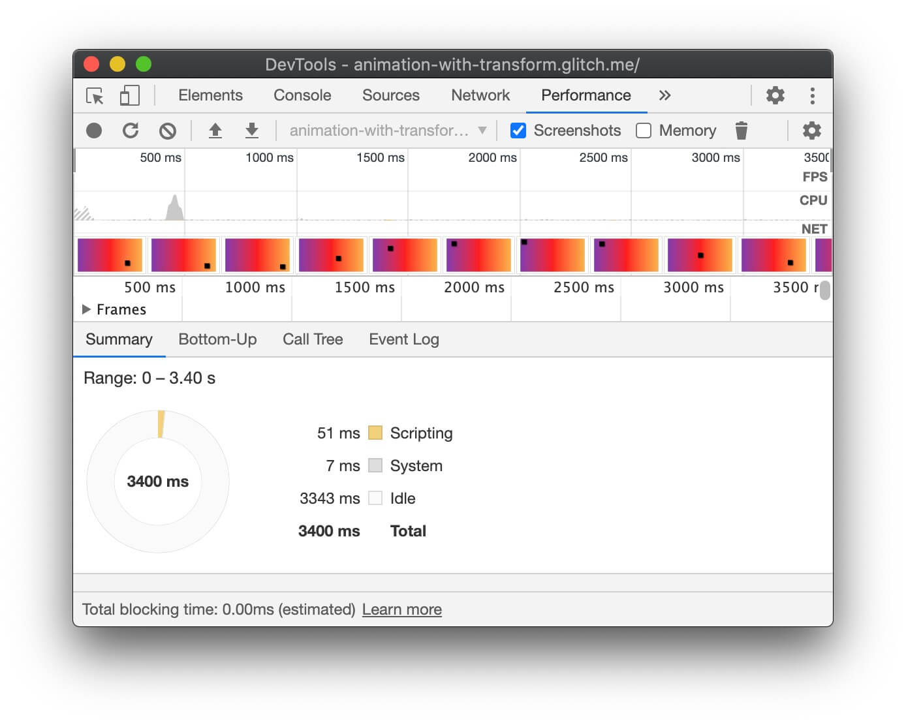Open the Network panel
Image resolution: width=906 pixels, height=723 pixels.
(x=480, y=95)
